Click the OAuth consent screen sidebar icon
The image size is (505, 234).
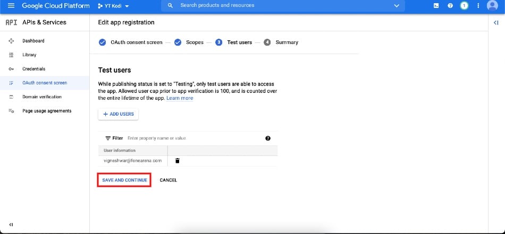click(11, 83)
